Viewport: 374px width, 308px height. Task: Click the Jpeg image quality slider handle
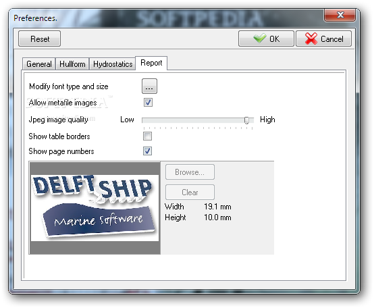(x=246, y=120)
